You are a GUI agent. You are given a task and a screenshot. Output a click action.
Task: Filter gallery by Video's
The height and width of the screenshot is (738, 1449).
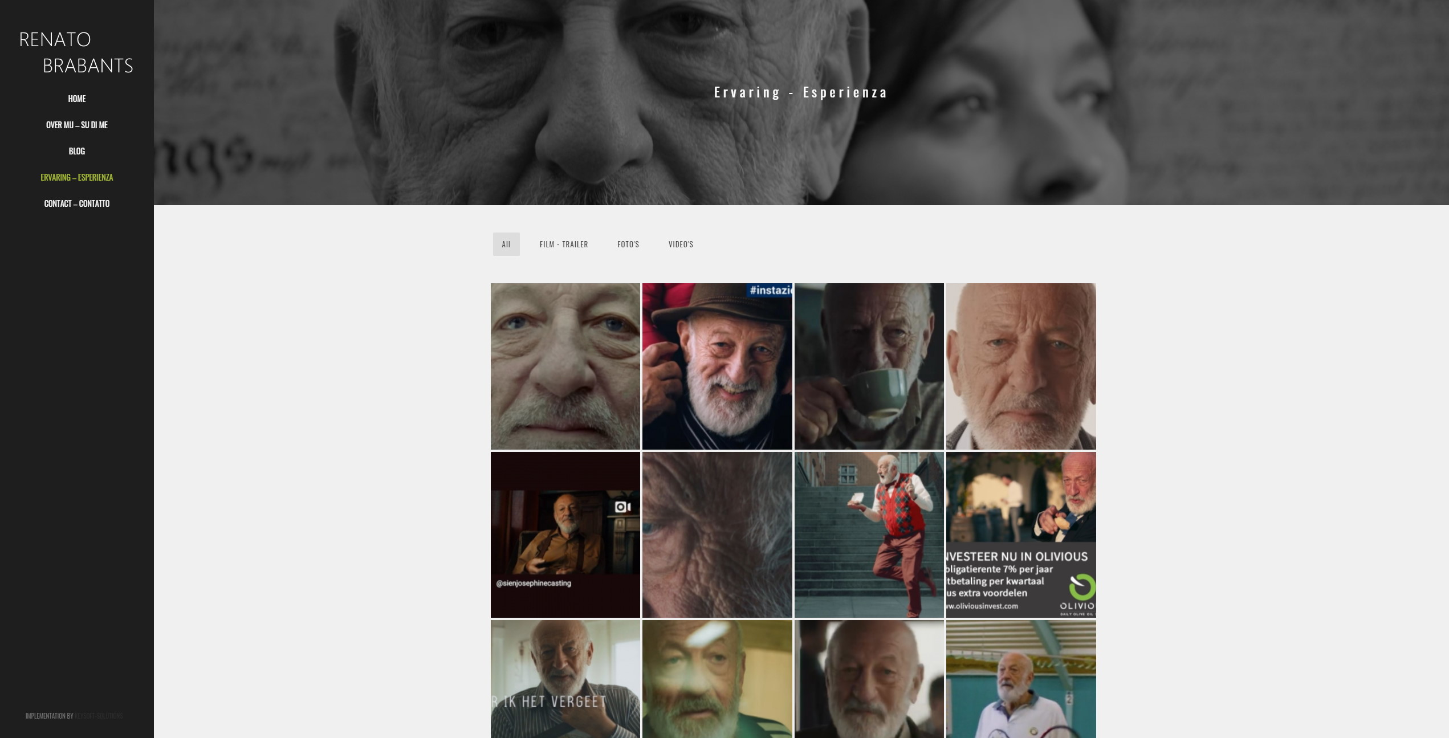(681, 244)
